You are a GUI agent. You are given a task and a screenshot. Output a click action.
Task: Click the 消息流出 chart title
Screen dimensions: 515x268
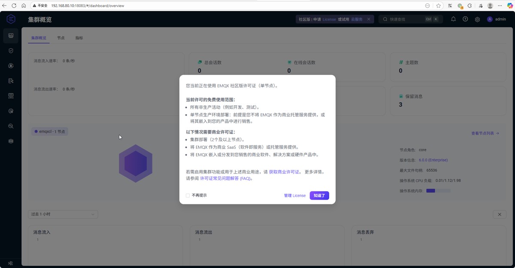coord(204,232)
